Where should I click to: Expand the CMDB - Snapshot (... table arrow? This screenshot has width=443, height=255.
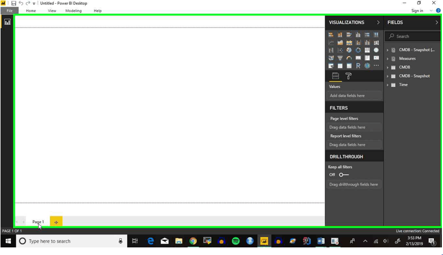click(388, 50)
